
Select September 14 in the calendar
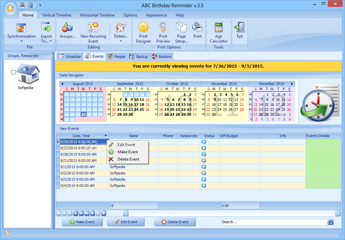119,105
